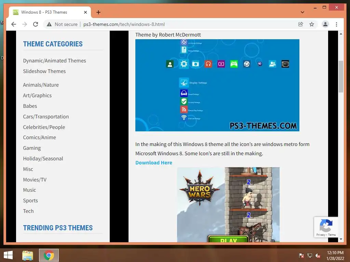Click the Chrome taskbar icon
Image resolution: width=350 pixels, height=262 pixels.
pos(49,255)
